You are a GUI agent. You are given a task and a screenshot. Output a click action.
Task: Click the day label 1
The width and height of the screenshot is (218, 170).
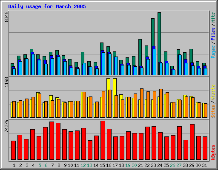[14, 165]
